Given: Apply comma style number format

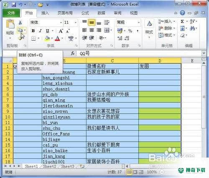Looking at the screenshot, I should (x=138, y=31).
